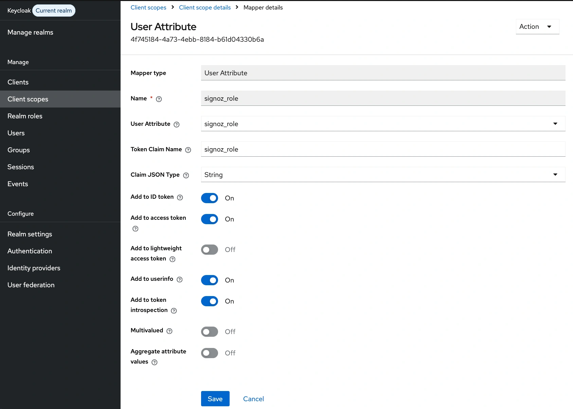Click the Keycloak logo text
573x409 pixels.
coord(19,11)
